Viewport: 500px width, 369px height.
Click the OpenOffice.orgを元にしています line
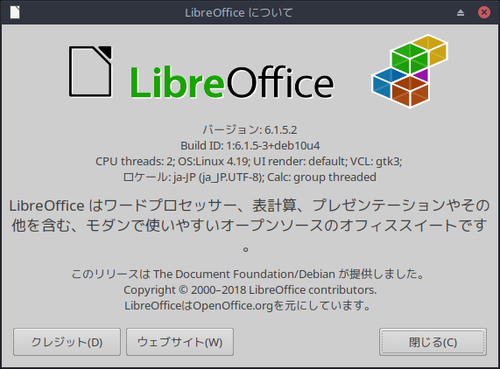coord(248,306)
